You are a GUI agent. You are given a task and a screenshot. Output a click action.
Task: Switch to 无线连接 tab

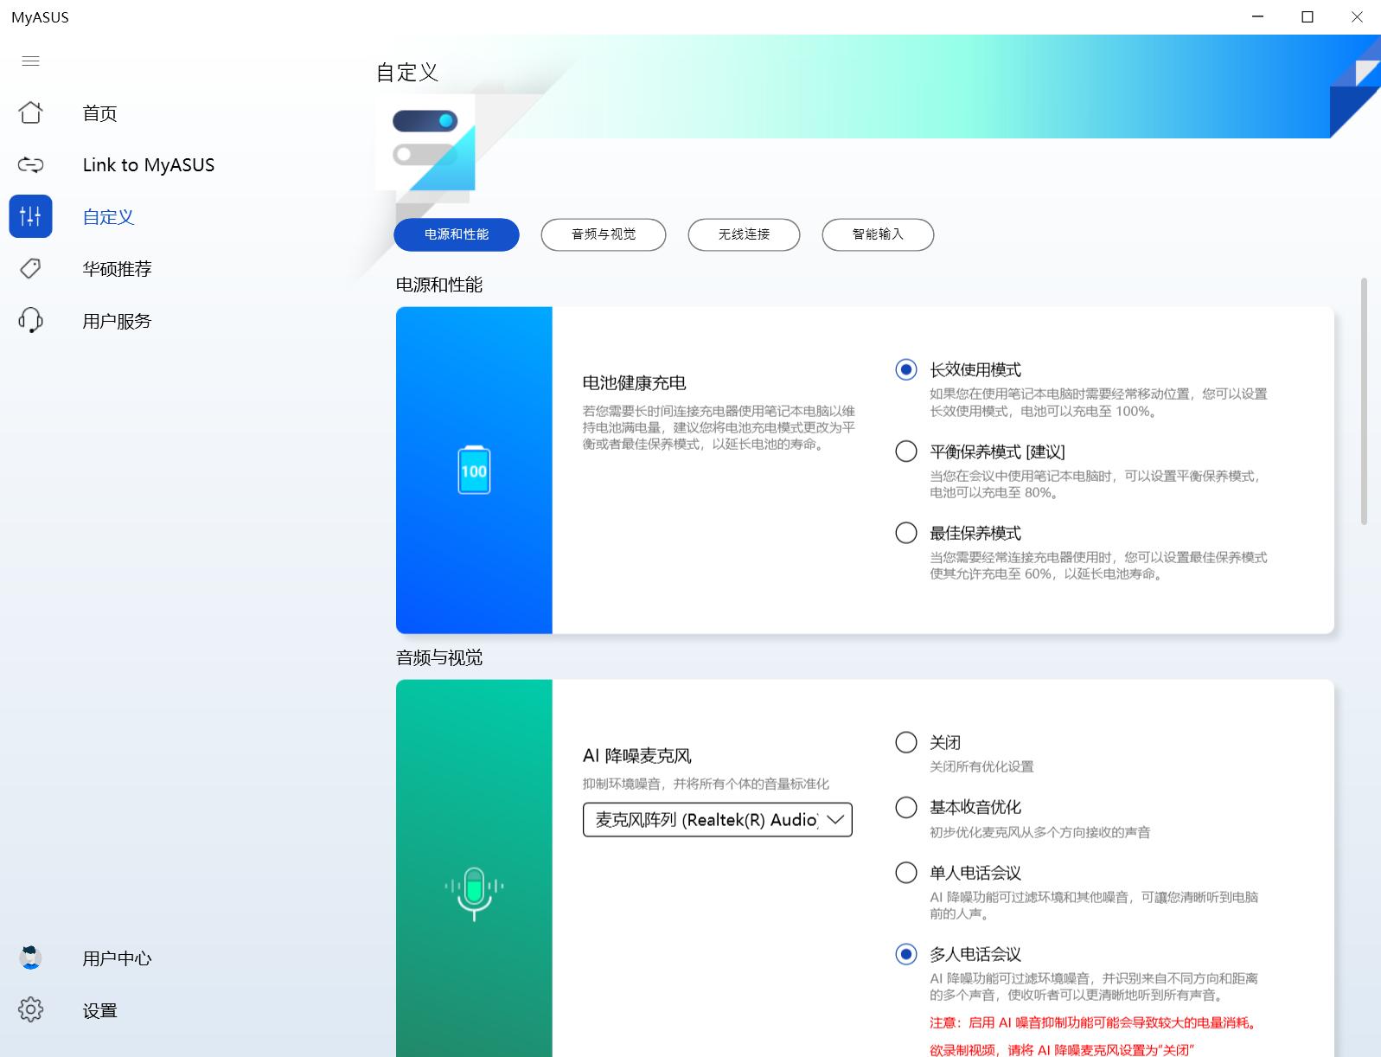[x=744, y=234]
